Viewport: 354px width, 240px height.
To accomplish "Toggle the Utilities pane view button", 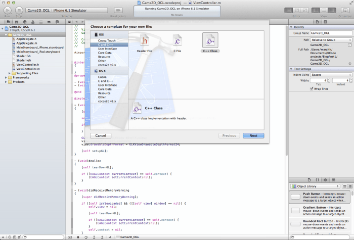I will coord(332,11).
